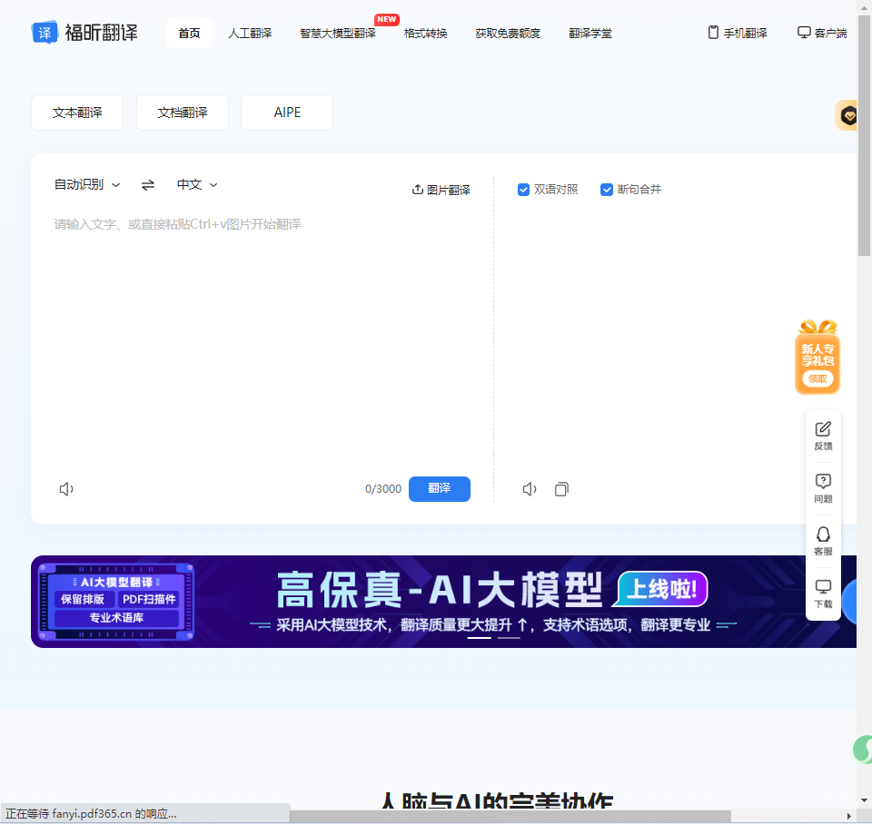Open 人工翻译 nav item
Viewport: 872px width, 824px height.
(x=250, y=33)
